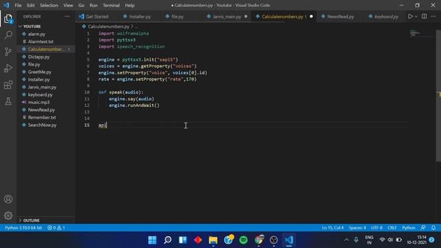Open Alarmtext.txt in explorer

[x=41, y=41]
